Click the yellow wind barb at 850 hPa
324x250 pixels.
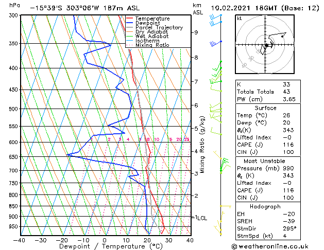point(226,206)
